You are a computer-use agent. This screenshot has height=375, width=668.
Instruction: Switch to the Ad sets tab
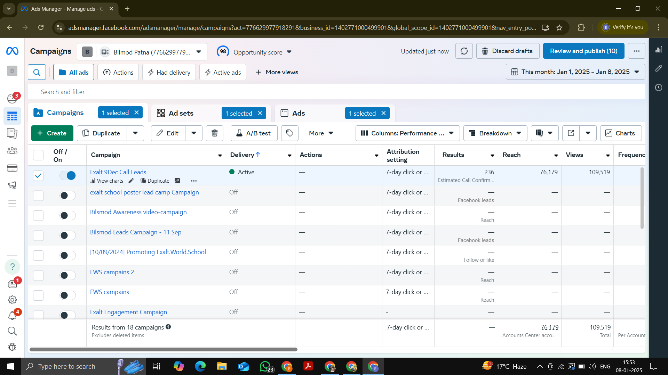point(181,114)
